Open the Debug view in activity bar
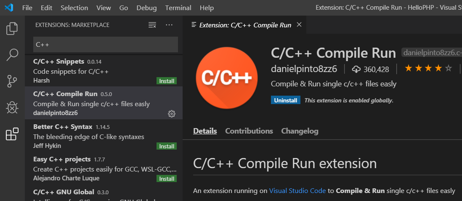 (x=12, y=108)
